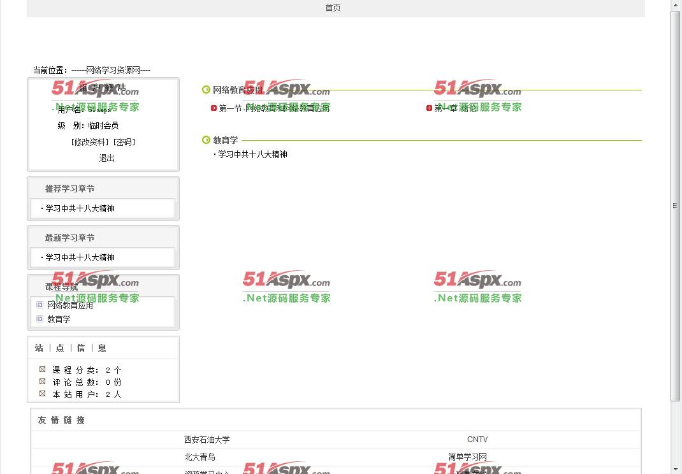
Task: Click the 当前位置 breadcrumb text
Action: tap(91, 70)
